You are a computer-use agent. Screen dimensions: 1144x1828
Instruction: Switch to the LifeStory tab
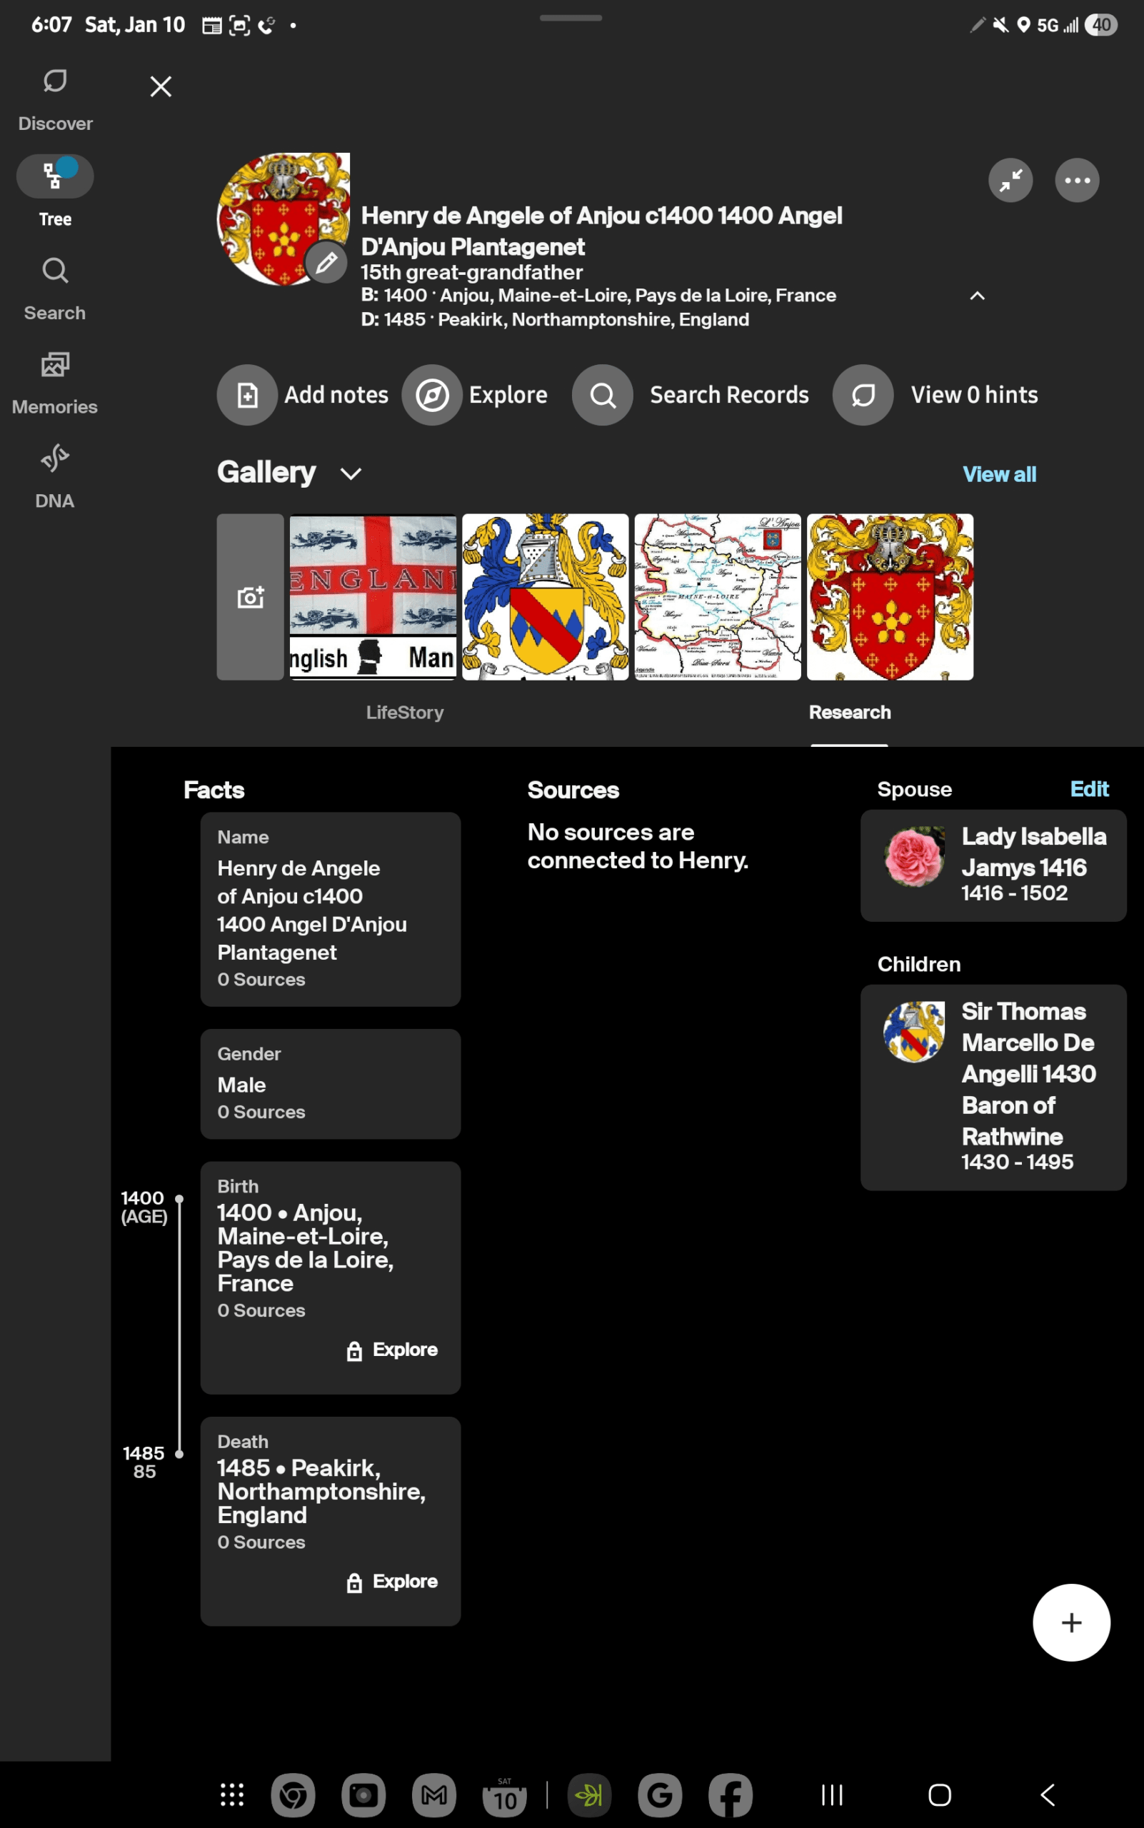click(405, 712)
